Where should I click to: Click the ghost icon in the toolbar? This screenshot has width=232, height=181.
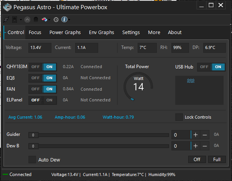(36, 20)
